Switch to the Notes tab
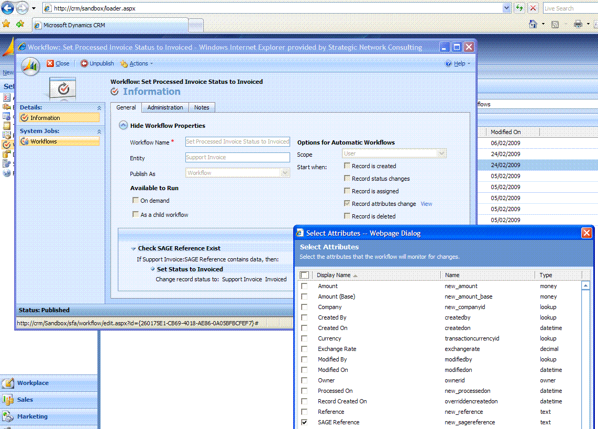Screen dimensions: 598x429 point(202,107)
